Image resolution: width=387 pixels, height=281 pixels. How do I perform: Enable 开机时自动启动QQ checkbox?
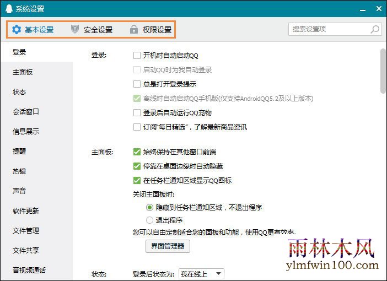[x=137, y=55]
